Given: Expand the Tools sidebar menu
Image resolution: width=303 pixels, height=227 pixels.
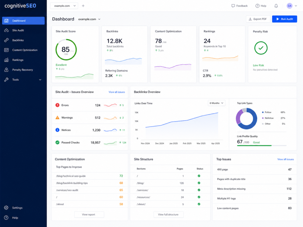Looking at the screenshot, I should 23,80.
